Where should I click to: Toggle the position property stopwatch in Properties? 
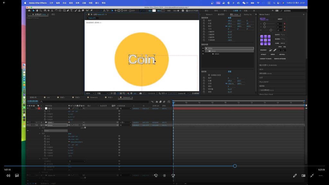click(x=204, y=23)
